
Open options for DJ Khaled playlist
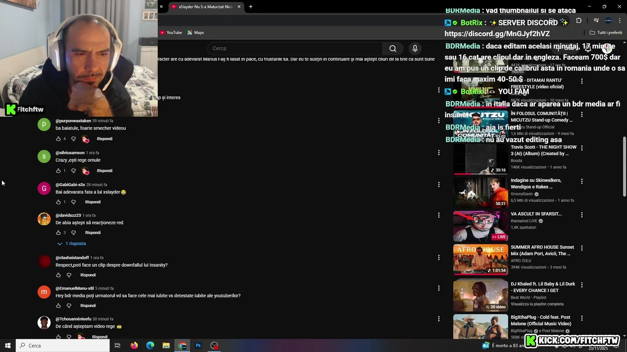582,284
